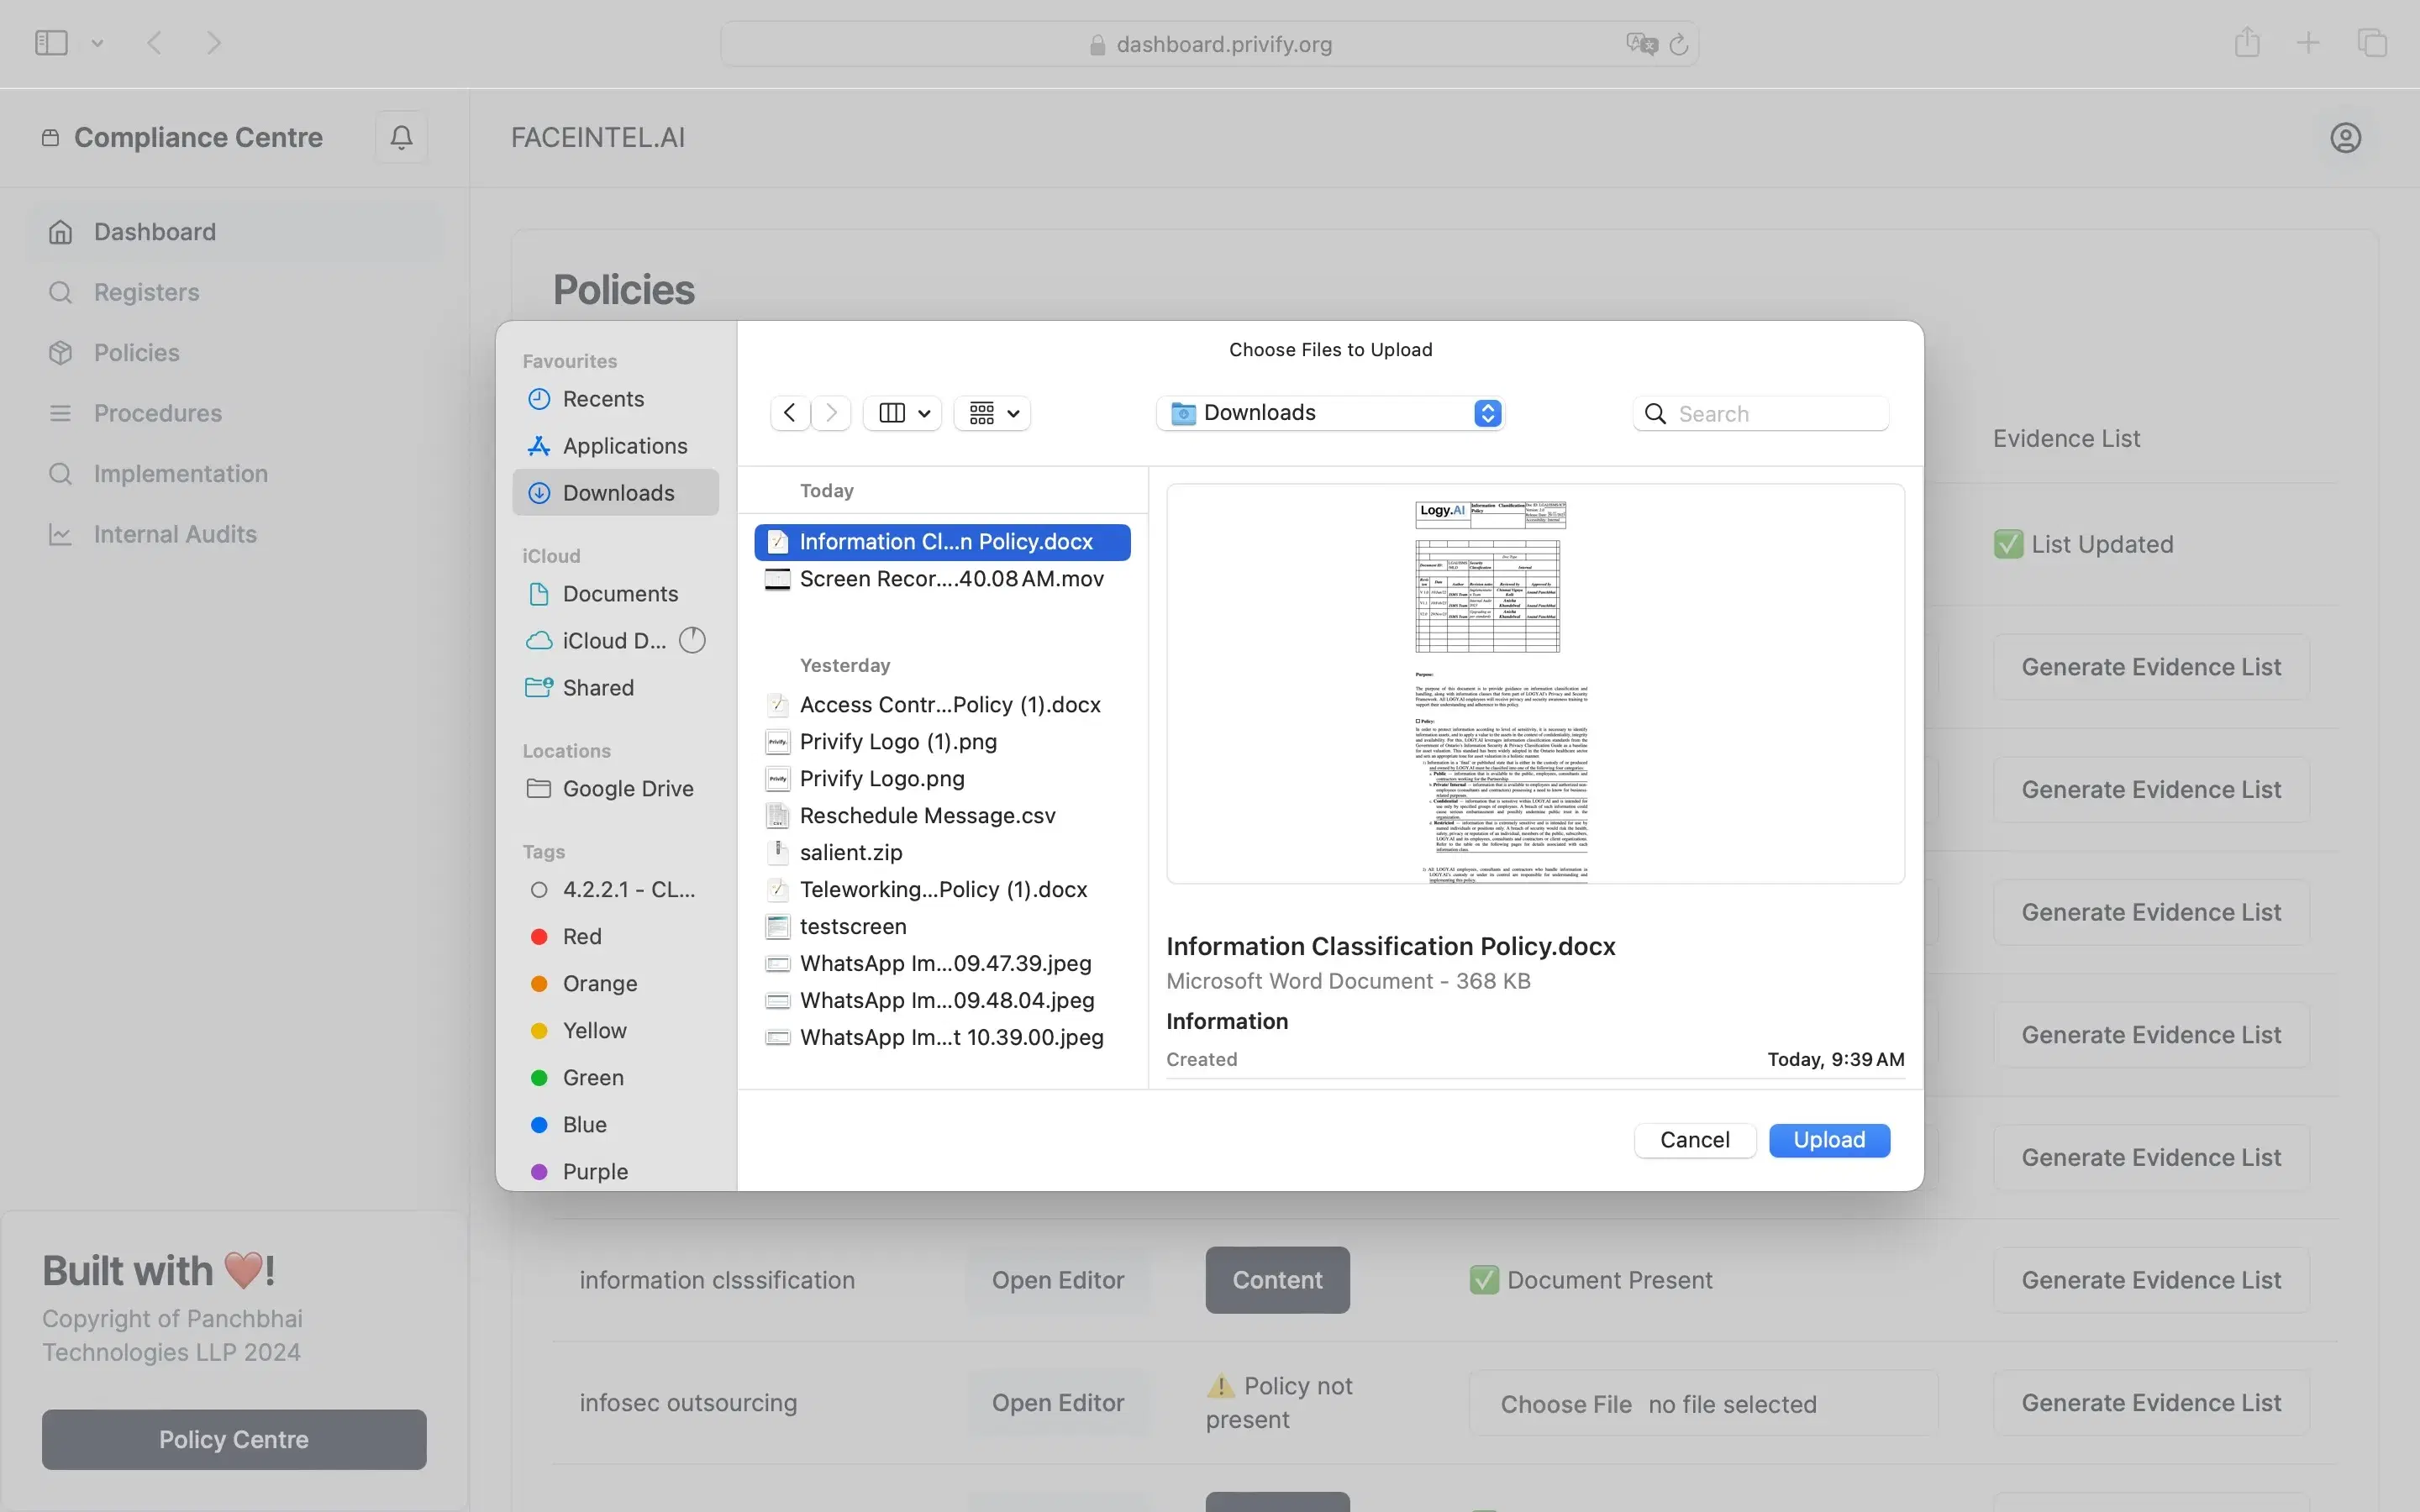Open Dashboard in Compliance Centre sidebar
Viewport: 2420px width, 1512px height.
[x=234, y=232]
